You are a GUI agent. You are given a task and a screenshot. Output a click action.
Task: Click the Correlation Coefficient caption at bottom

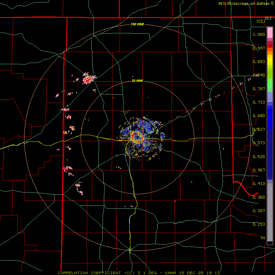pos(139,273)
